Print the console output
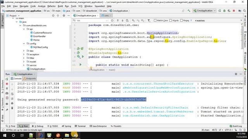 point(12,103)
